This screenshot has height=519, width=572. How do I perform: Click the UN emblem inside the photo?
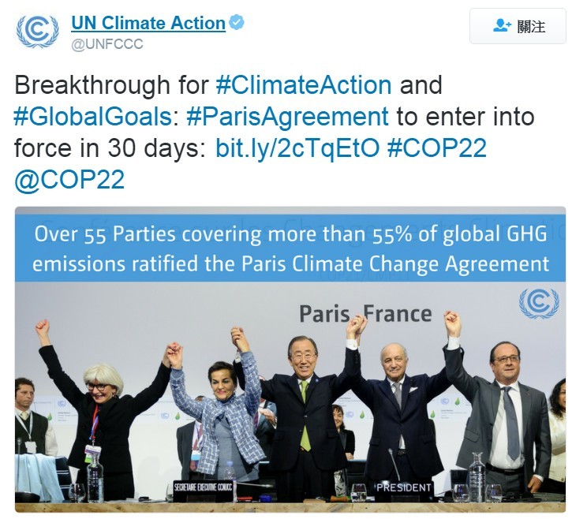coord(538,304)
